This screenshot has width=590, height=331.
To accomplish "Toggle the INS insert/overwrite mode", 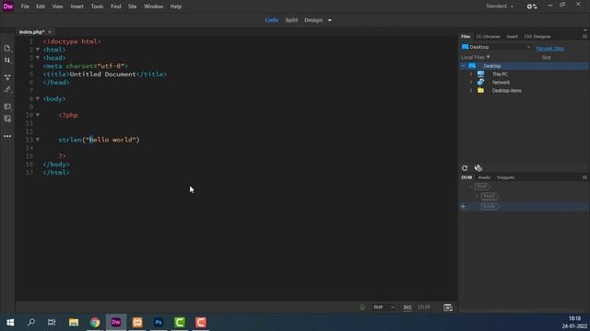I will 407,307.
